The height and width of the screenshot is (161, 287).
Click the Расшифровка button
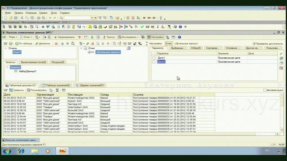pos(37,90)
